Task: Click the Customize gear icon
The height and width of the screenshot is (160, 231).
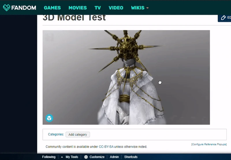Action: point(86,157)
